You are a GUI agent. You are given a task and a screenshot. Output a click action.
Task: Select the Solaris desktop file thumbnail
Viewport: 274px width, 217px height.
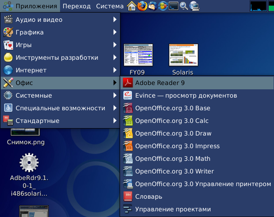point(183,55)
